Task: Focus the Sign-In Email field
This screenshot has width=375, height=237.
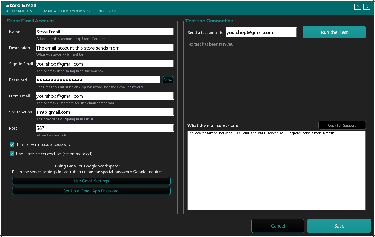Action: 105,64
